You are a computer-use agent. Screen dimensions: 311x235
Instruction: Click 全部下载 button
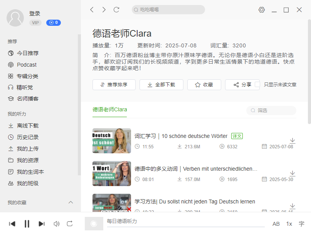161,85
